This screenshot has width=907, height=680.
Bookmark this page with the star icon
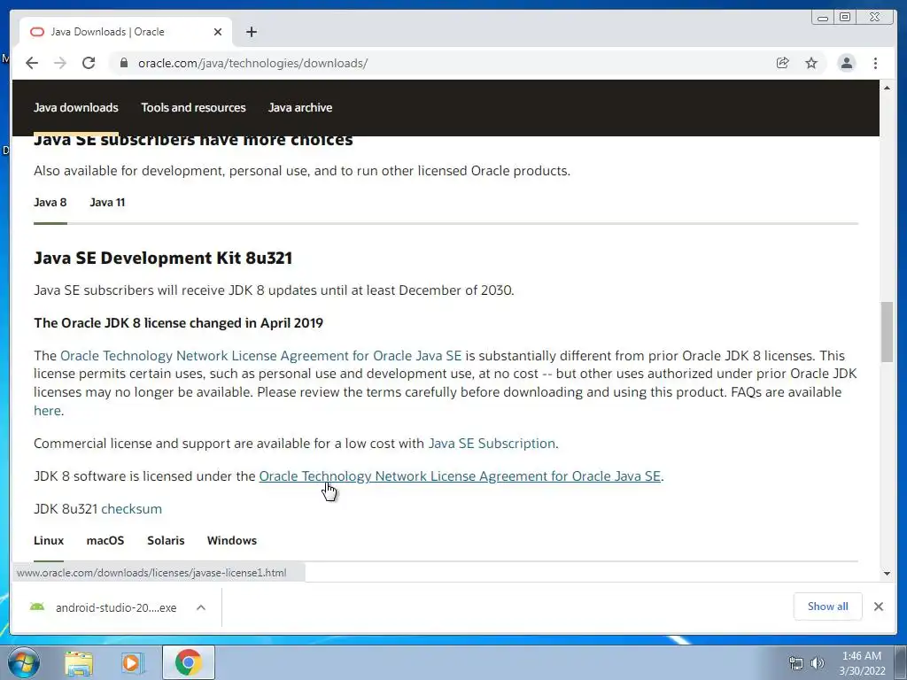[x=811, y=63]
